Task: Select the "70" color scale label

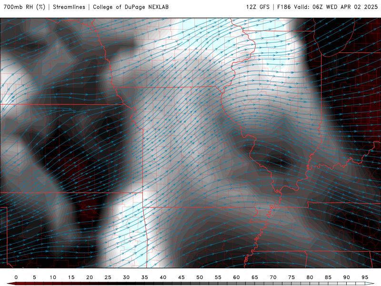Action: tap(273, 277)
